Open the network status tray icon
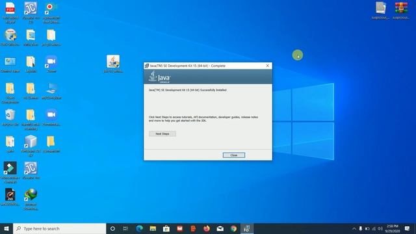The width and height of the screenshot is (416, 234). [x=374, y=228]
